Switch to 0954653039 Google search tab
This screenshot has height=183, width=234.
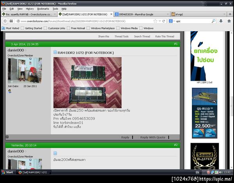(142, 14)
